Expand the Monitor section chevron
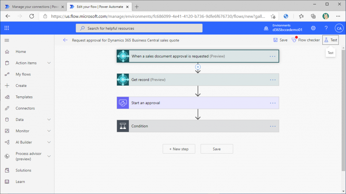This screenshot has width=346, height=194. click(x=49, y=131)
